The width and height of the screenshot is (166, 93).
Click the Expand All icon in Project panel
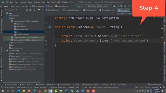(x=31, y=10)
